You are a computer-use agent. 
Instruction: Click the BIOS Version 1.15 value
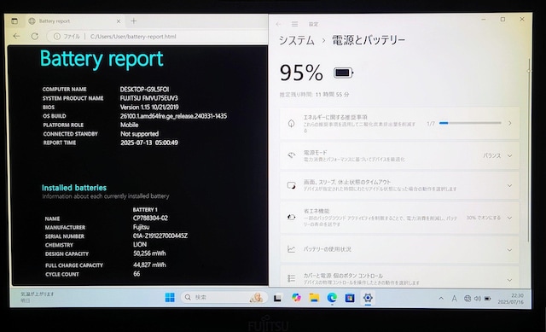[x=149, y=108]
